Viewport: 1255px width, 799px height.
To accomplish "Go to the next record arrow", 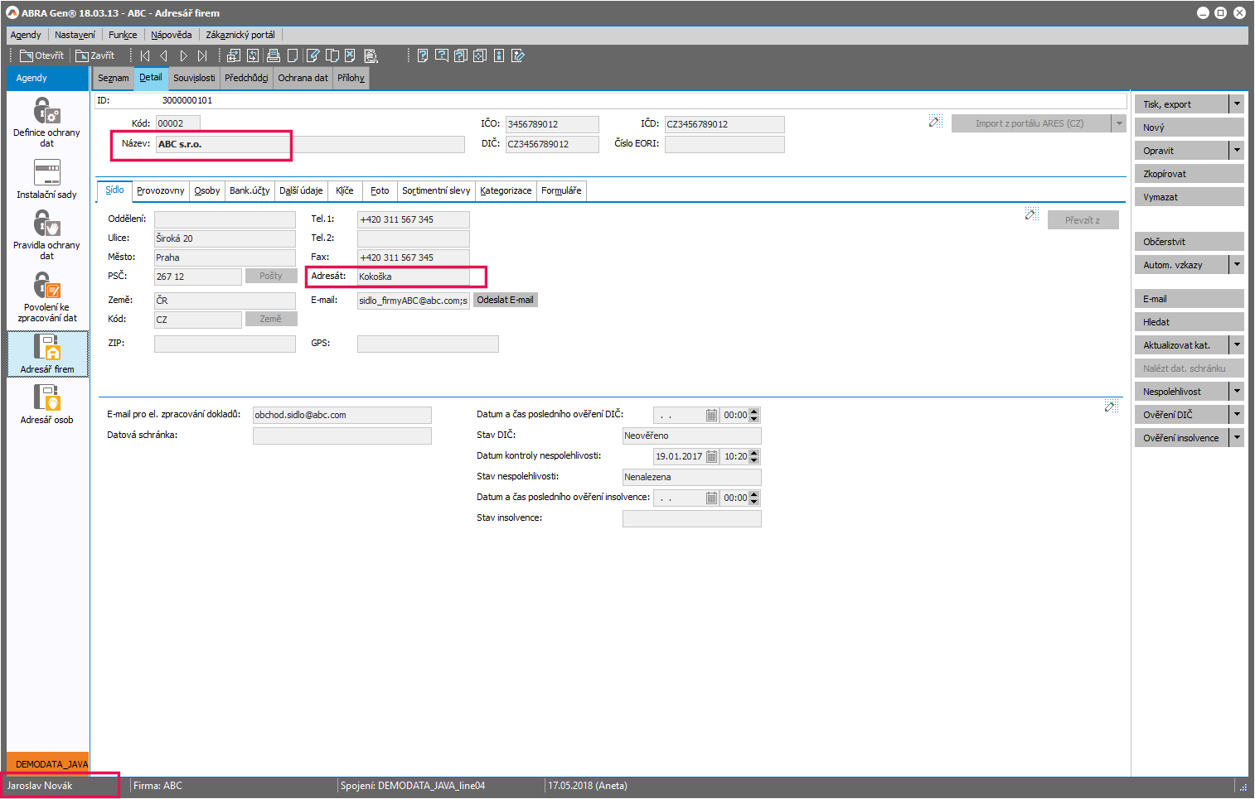I will tap(183, 55).
